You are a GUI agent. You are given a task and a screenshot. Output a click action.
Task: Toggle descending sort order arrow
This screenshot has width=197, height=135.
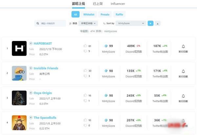(x=150, y=24)
